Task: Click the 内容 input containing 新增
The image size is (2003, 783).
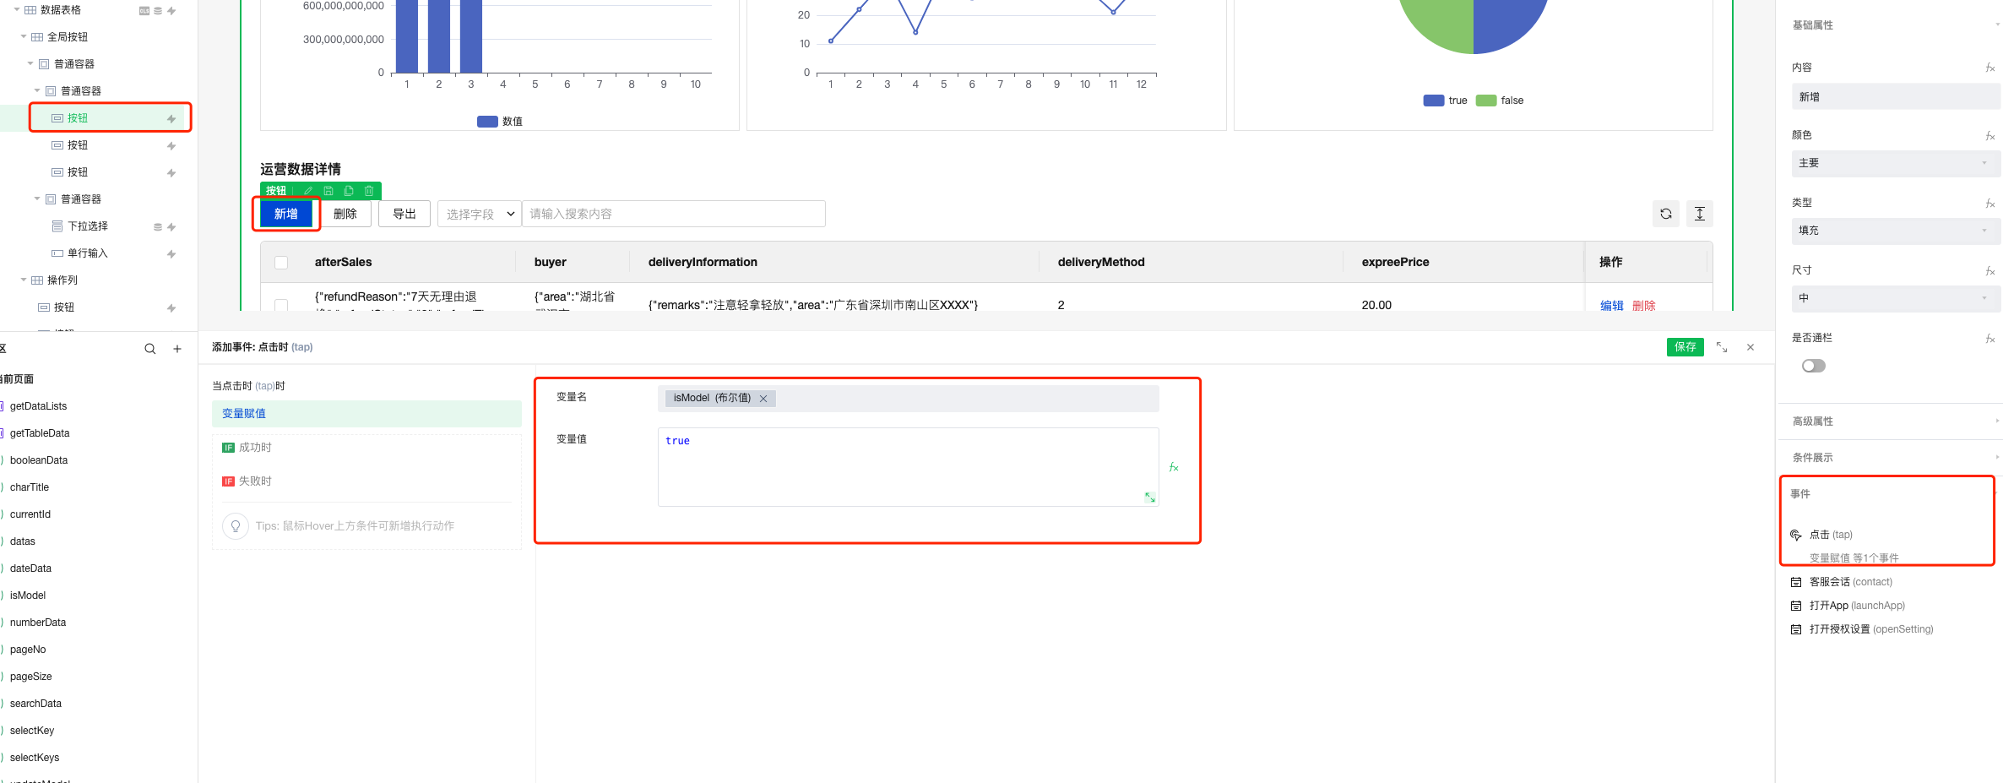Action: coord(1895,97)
